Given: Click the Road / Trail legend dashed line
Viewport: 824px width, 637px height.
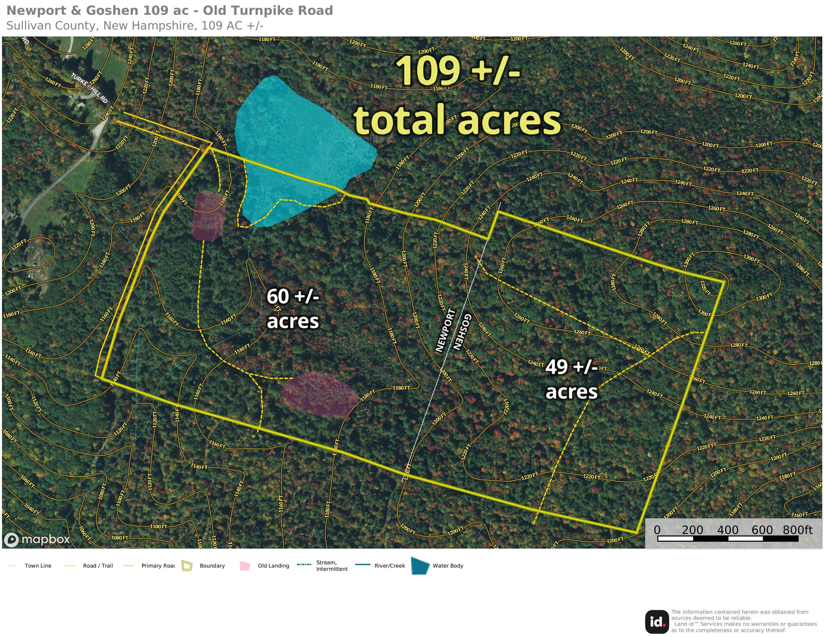Looking at the screenshot, I should tap(70, 566).
